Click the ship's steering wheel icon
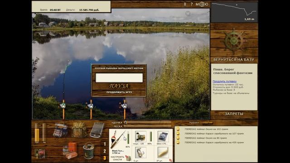 coord(234,41)
